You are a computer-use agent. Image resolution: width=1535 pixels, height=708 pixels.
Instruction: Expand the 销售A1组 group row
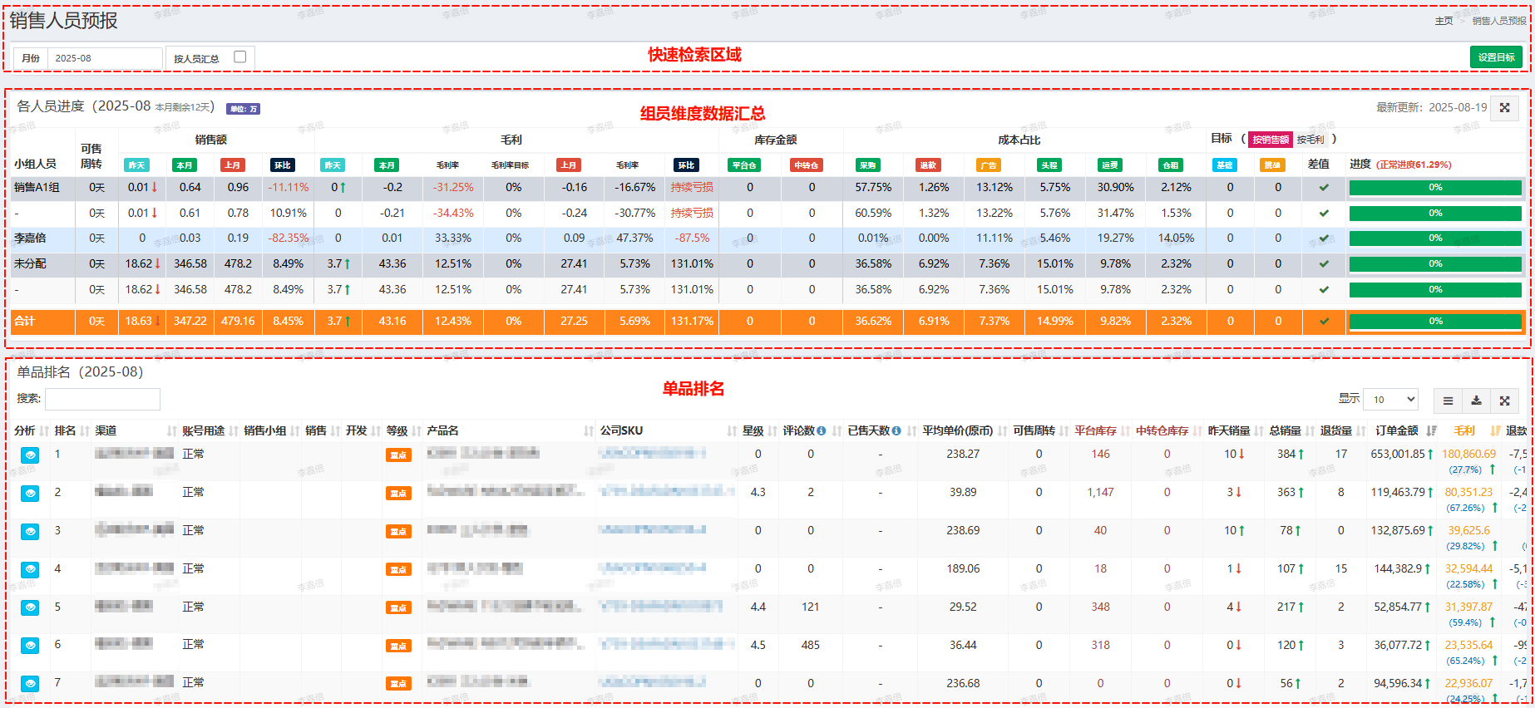point(37,188)
